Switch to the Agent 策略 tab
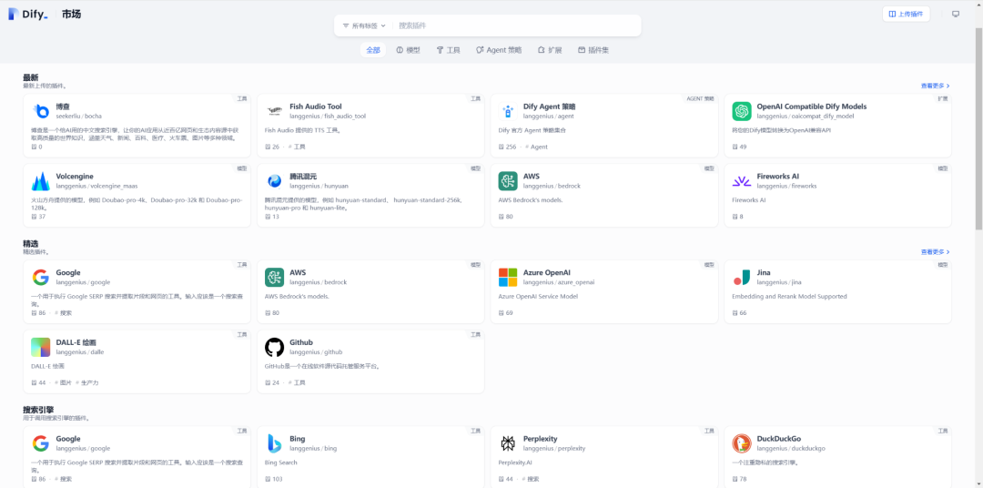The width and height of the screenshot is (983, 488). (x=499, y=50)
